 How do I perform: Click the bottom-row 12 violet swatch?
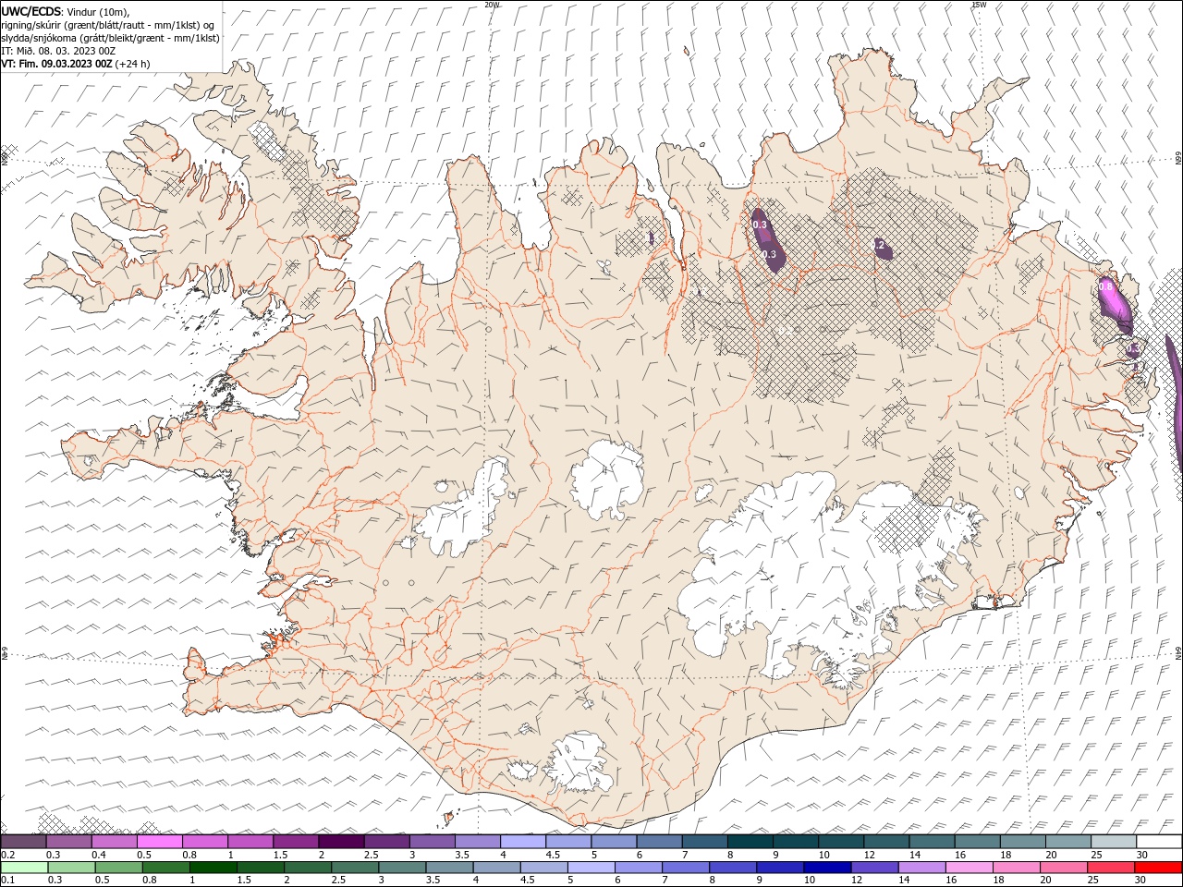tap(873, 868)
